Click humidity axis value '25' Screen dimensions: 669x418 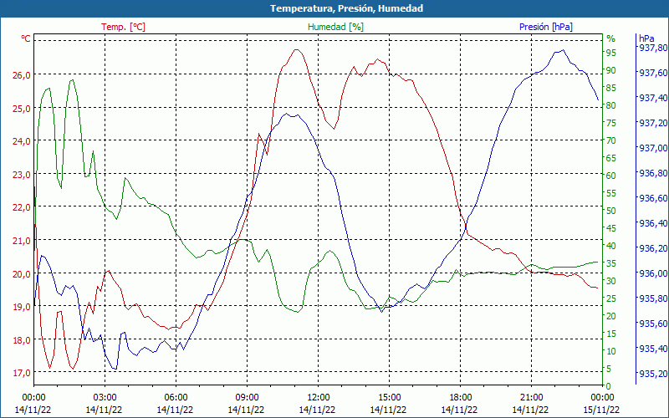[611, 298]
